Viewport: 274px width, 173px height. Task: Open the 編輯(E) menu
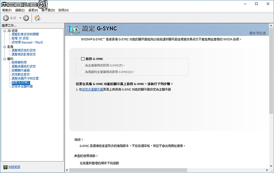pyautogui.click(x=20, y=10)
